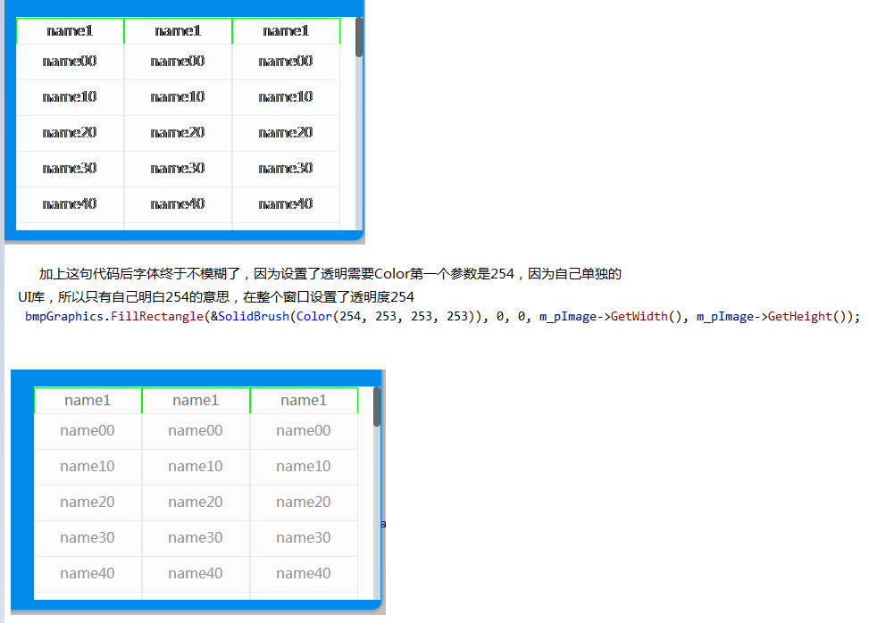
Task: Click the scrollbar track below the thumb in lower table
Action: coord(377,513)
